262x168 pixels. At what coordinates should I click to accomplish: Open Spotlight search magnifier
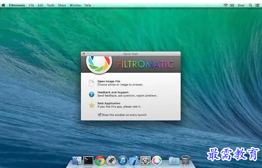tap(250, 5)
